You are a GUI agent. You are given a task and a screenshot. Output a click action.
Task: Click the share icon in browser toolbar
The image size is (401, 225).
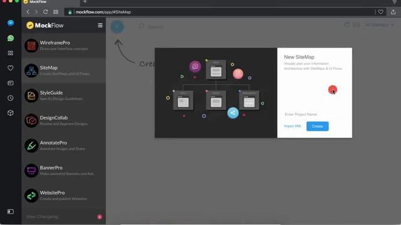[x=393, y=12]
